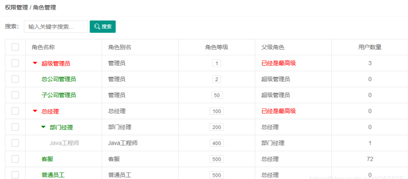
Task: Select the 总公司管理员 role name
Action: 59,79
